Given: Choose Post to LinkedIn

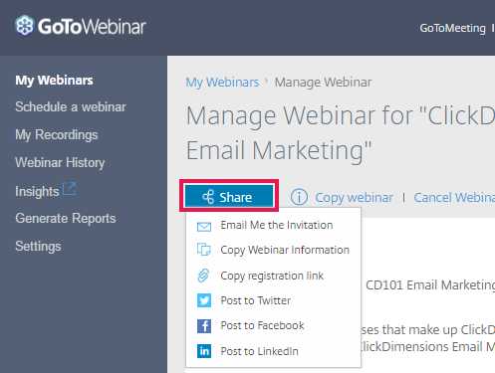Looking at the screenshot, I should pos(260,351).
